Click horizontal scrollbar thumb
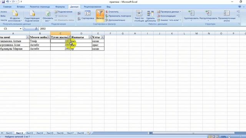Viewport: 246px width, 138px height. 193,133
